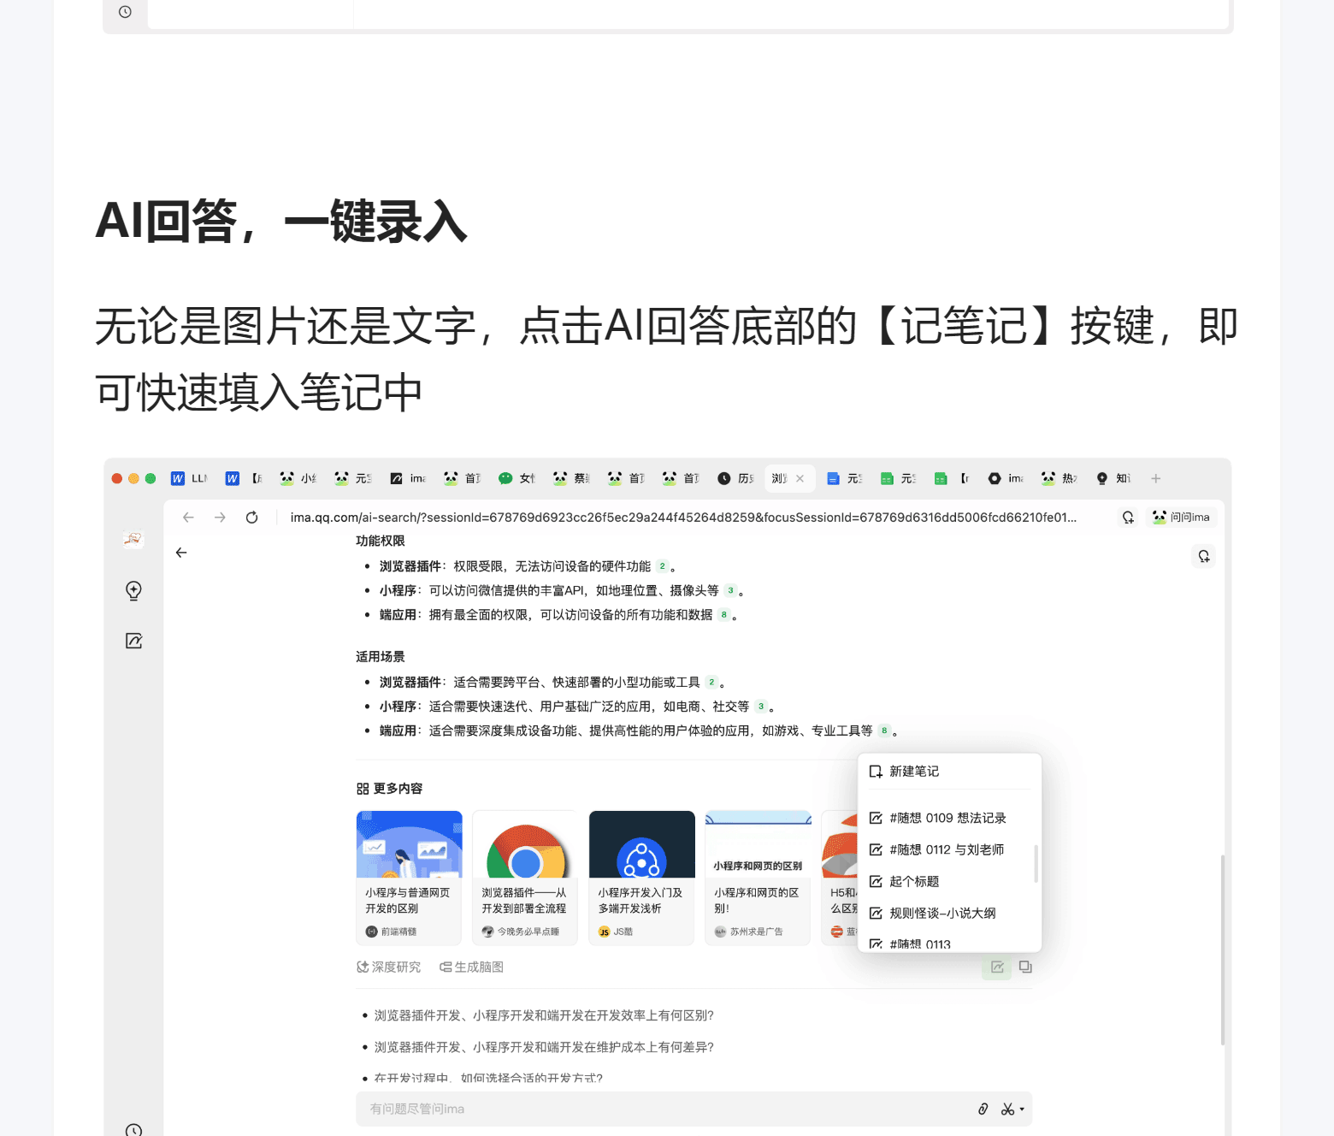Open the scissors screenshot tool dropdown

[x=1012, y=1109]
